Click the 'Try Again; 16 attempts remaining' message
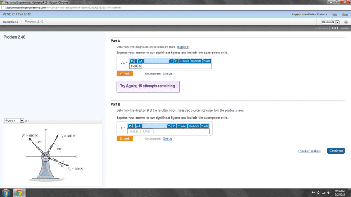The image size is (351, 197). click(148, 87)
